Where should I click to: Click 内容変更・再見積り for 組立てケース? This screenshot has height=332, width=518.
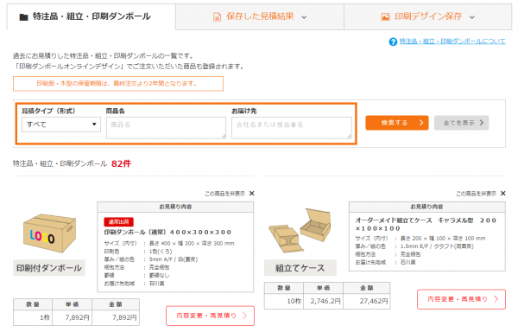tap(461, 299)
